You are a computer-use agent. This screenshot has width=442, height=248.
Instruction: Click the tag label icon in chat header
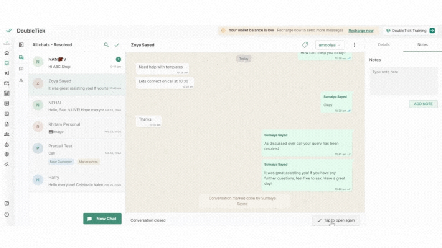(305, 45)
